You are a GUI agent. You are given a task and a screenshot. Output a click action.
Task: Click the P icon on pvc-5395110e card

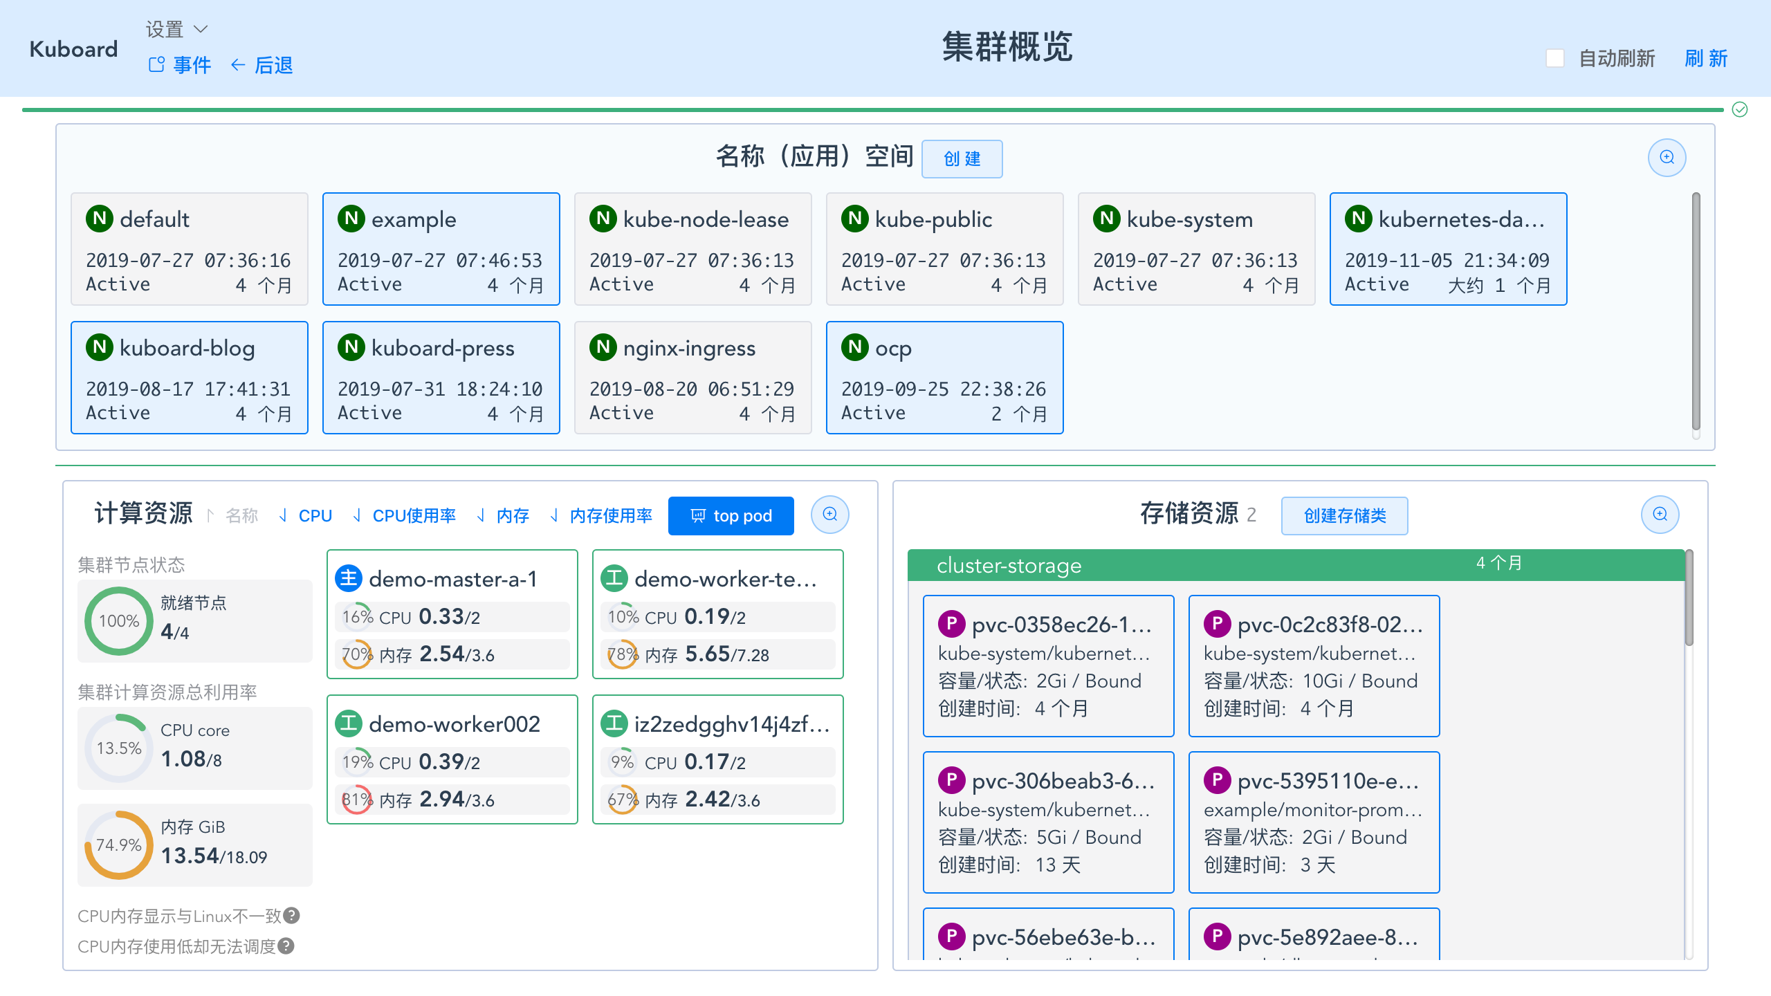(1217, 782)
